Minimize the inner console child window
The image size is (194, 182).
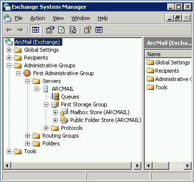pos(170,18)
